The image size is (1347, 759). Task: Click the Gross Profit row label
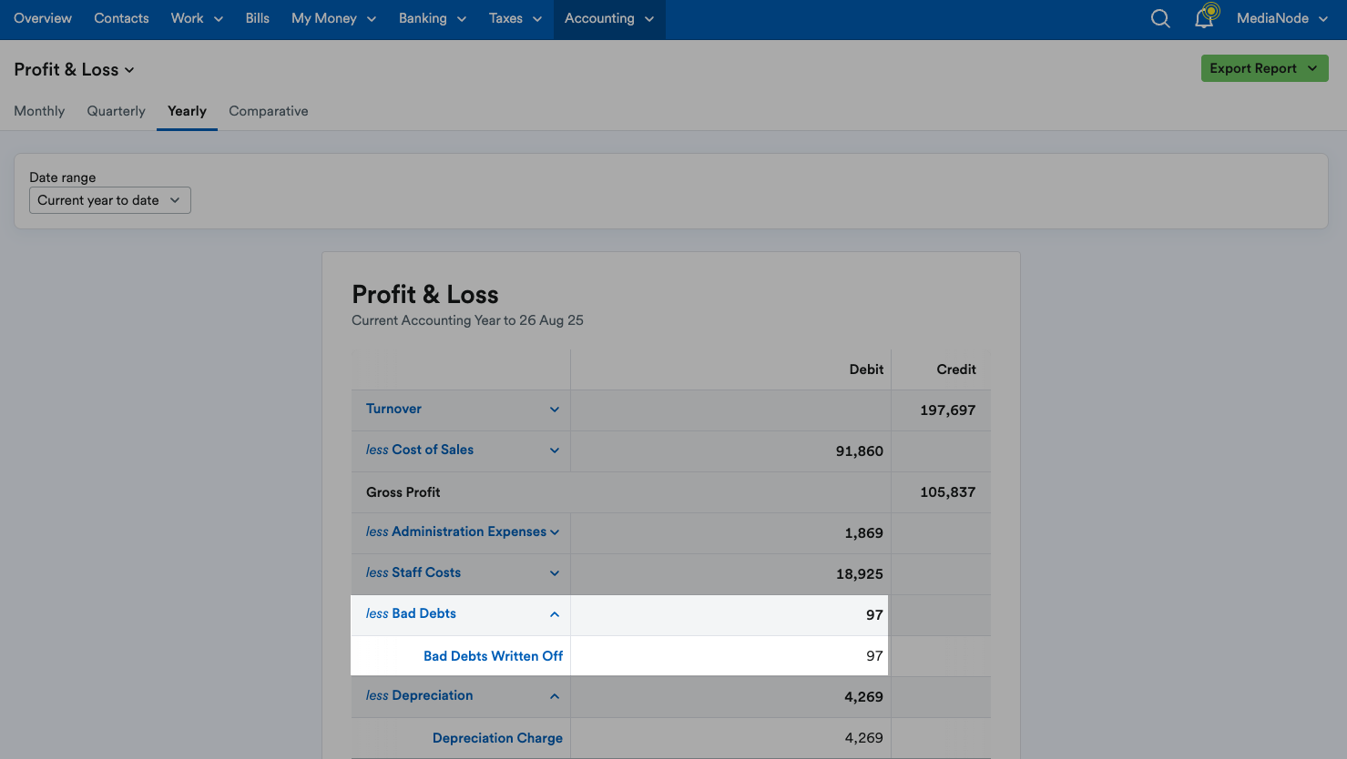pos(403,492)
